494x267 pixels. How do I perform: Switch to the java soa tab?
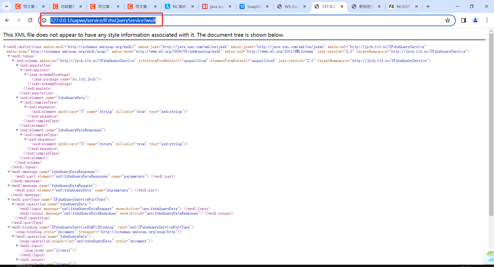pos(216,6)
